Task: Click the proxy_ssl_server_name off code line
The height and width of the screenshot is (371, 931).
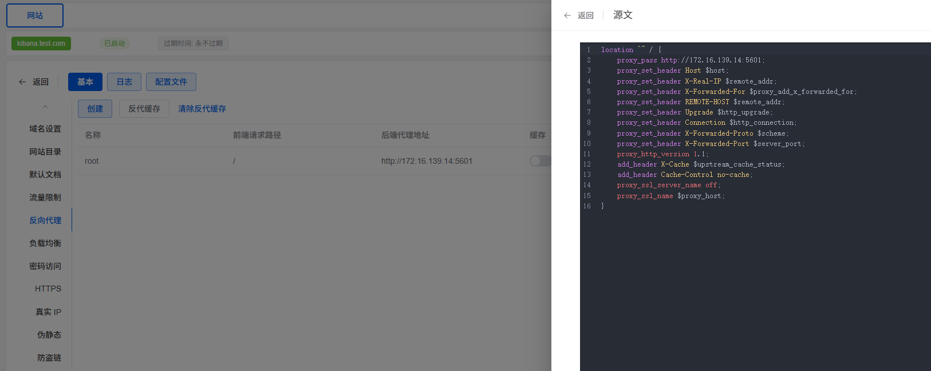Action: point(669,185)
